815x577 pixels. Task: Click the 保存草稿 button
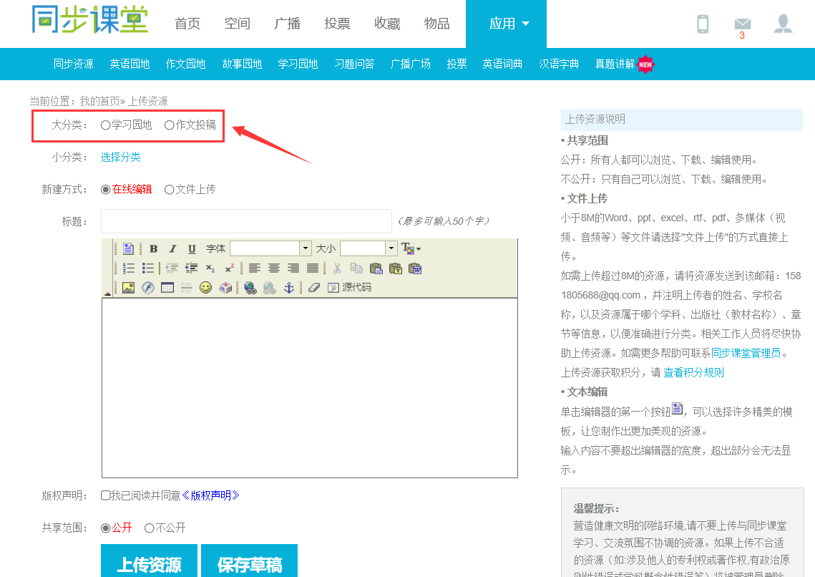click(x=250, y=561)
